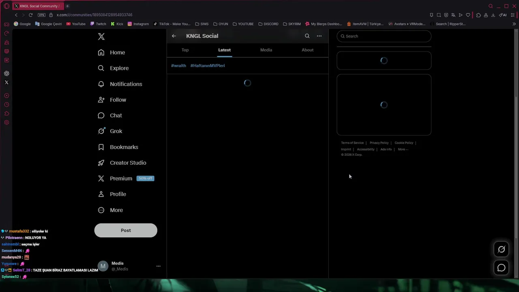Expand the footer More link

click(x=403, y=149)
